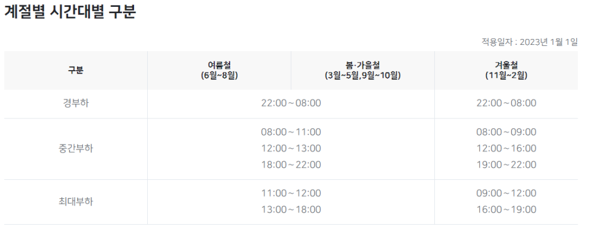Select the 중간부하 row label
589x231 pixels.
click(x=75, y=149)
